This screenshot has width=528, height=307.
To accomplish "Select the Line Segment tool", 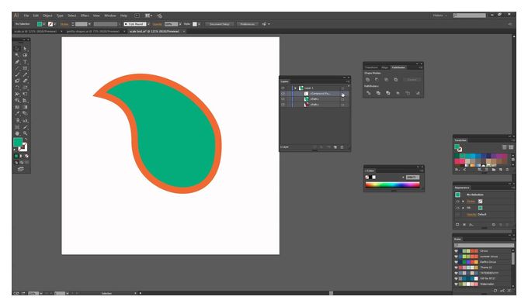I will click(17, 68).
